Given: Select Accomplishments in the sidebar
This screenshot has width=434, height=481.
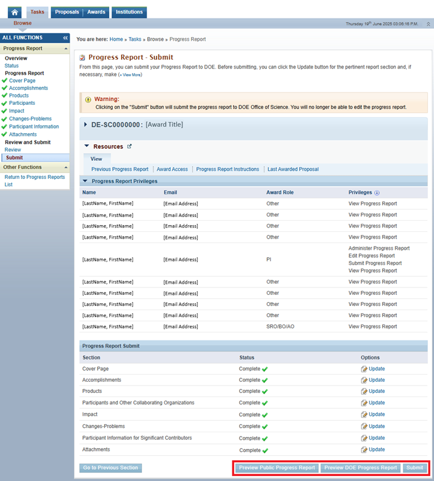Looking at the screenshot, I should pos(28,88).
